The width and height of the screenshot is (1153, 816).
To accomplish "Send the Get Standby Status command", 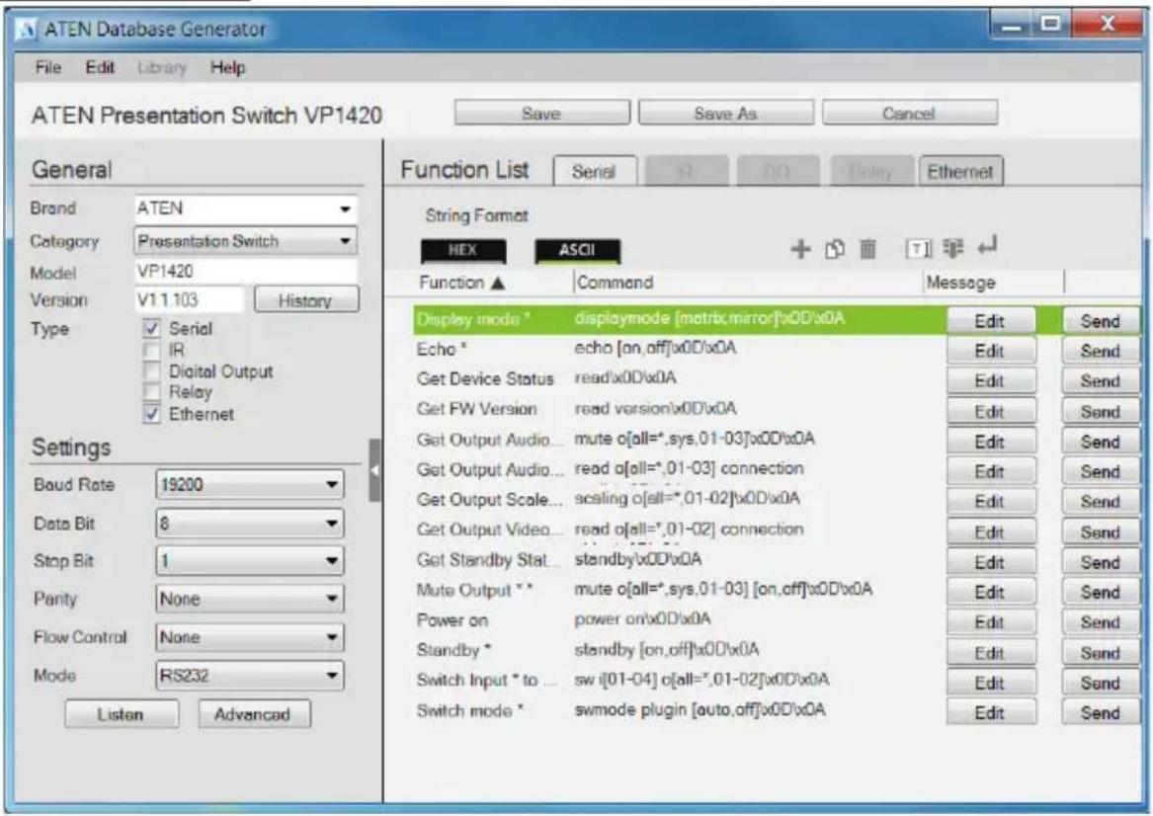I will [1101, 562].
